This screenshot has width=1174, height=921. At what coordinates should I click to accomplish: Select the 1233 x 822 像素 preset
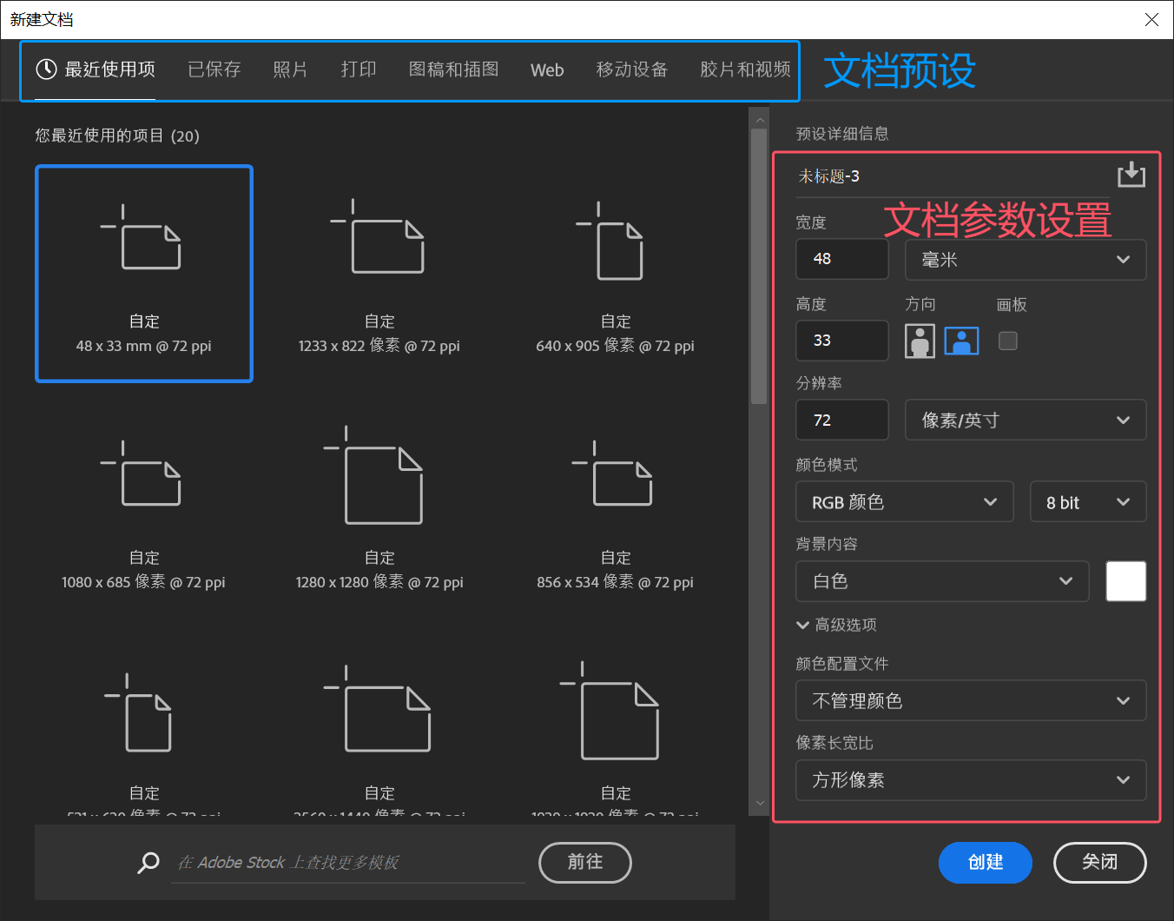379,274
